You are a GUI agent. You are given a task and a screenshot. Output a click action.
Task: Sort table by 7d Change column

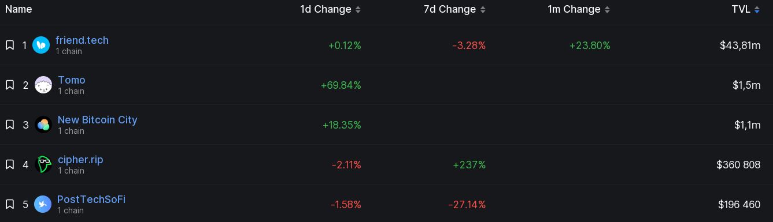click(454, 9)
